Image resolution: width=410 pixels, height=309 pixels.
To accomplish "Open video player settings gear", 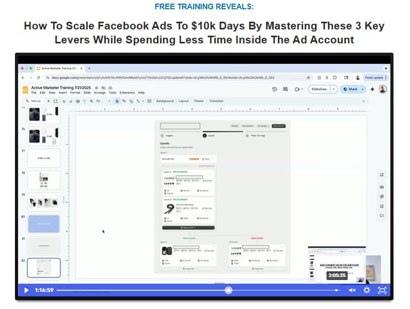I will pos(367,290).
